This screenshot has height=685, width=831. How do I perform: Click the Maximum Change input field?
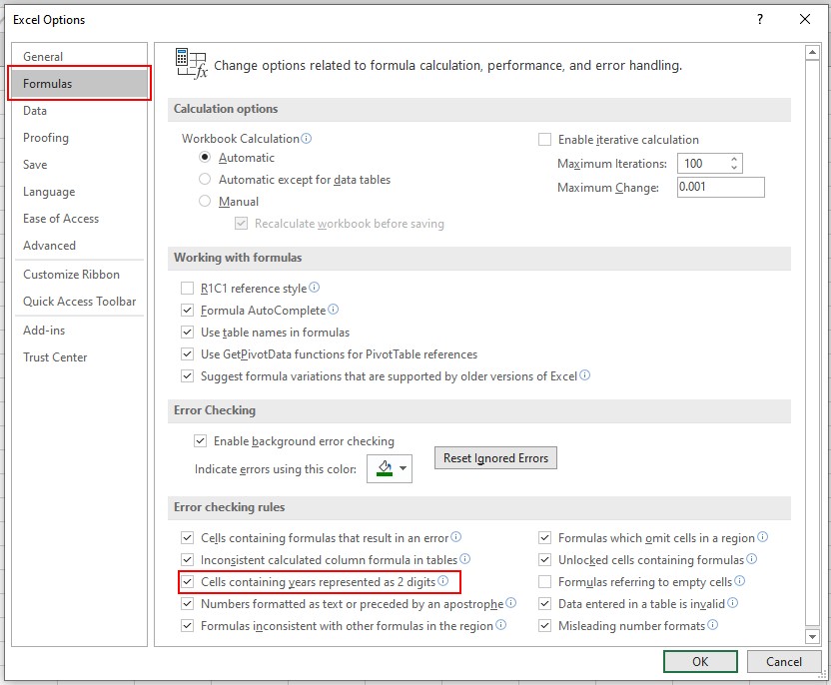[x=720, y=187]
